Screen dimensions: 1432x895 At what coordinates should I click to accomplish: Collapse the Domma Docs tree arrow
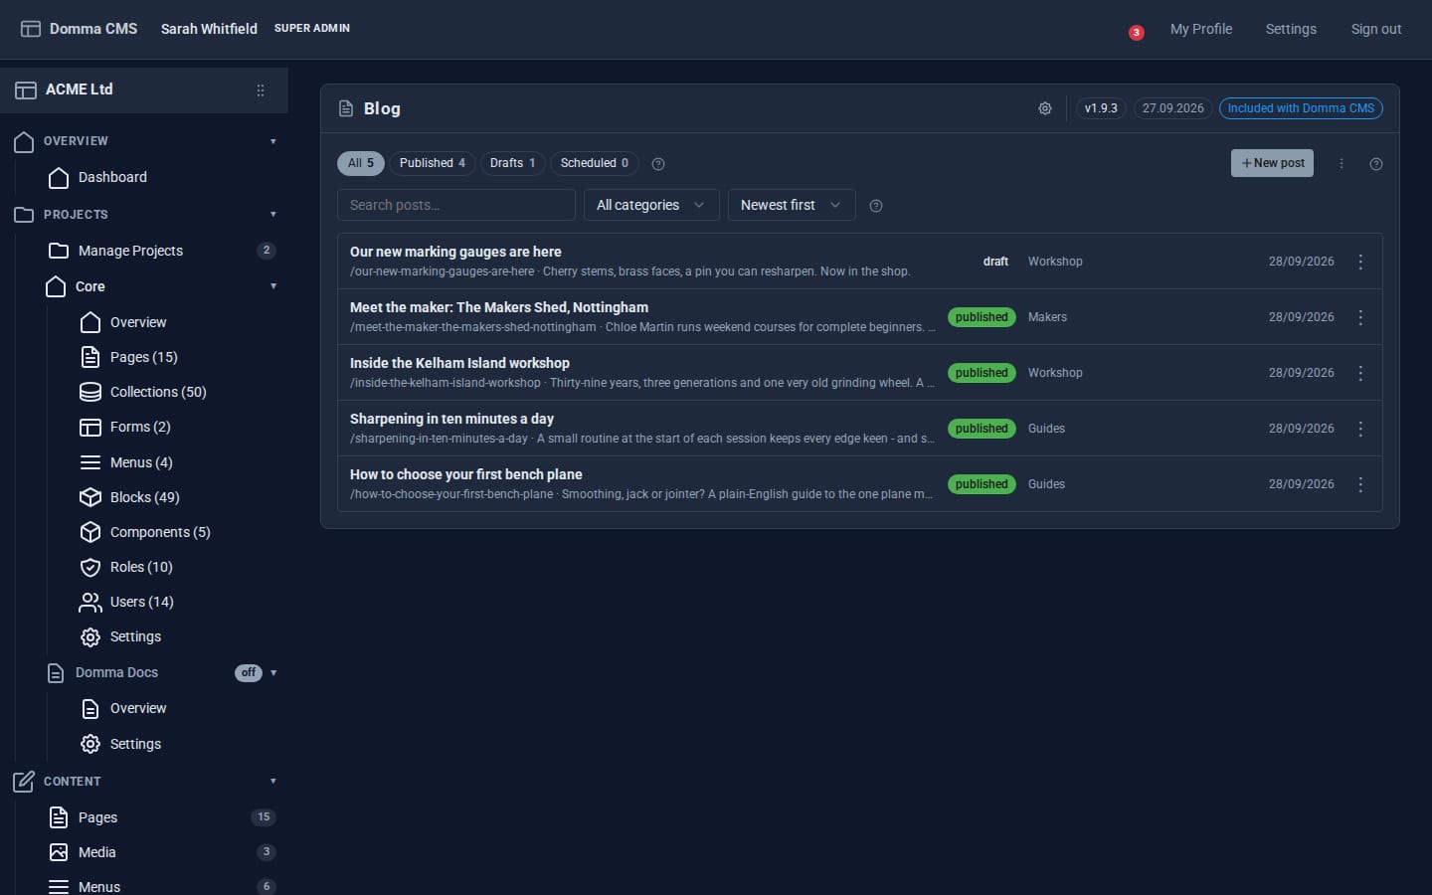(273, 673)
